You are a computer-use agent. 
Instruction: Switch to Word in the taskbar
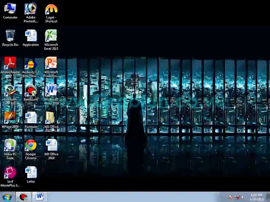click(x=40, y=197)
